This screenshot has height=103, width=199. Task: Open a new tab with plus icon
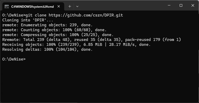[x=70, y=6]
